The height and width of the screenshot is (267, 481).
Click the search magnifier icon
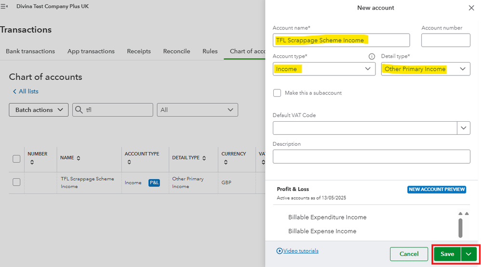pyautogui.click(x=79, y=110)
